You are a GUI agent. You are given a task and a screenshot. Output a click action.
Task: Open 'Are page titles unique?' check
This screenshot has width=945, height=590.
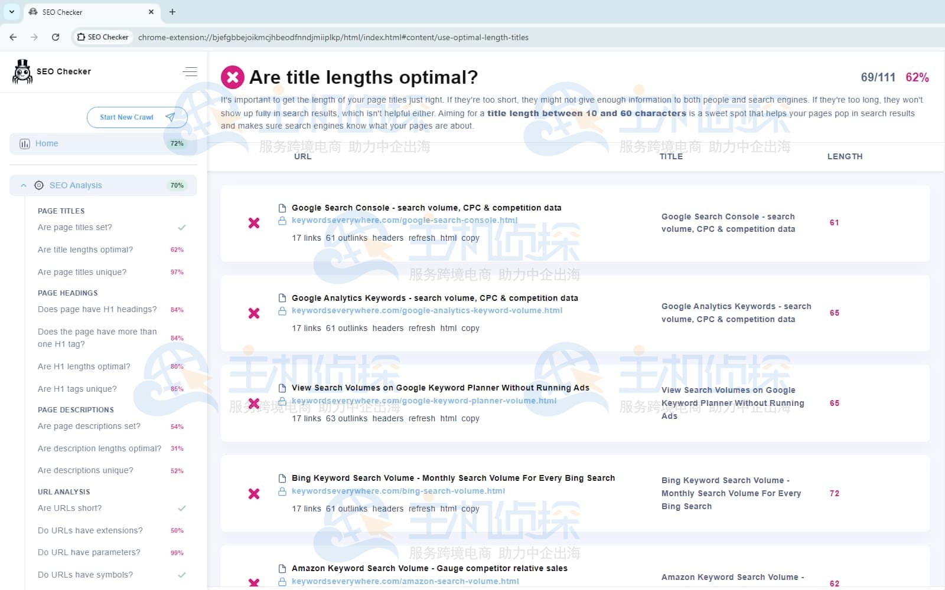coord(82,272)
